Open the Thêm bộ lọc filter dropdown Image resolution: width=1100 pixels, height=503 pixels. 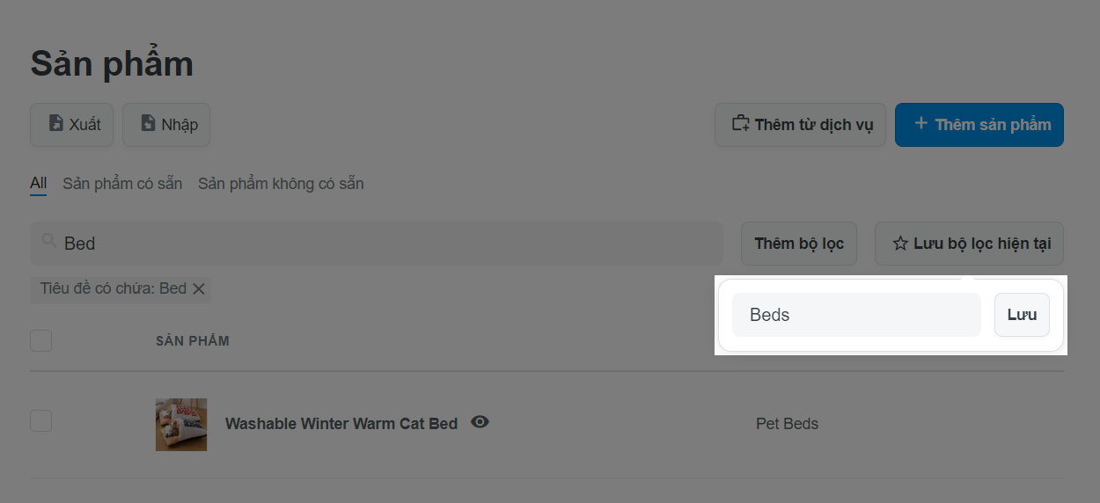click(x=799, y=244)
